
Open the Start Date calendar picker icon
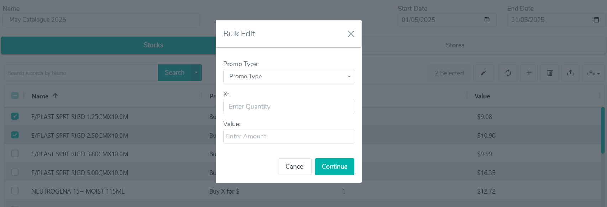pyautogui.click(x=487, y=20)
